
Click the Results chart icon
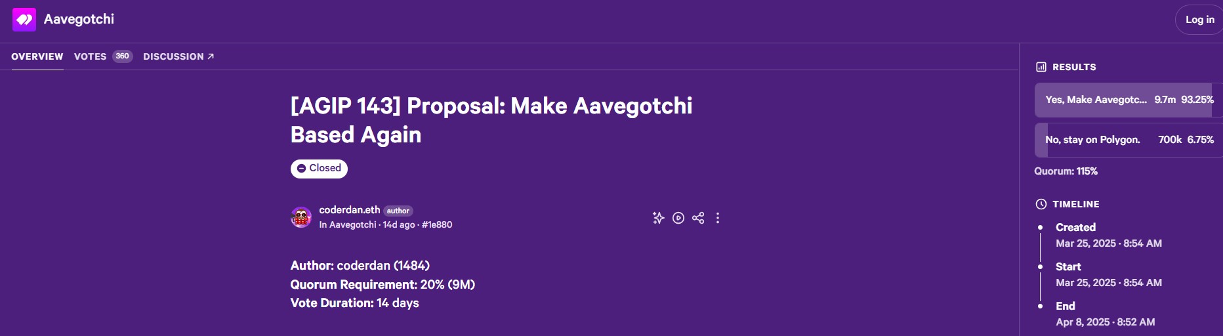[1041, 67]
